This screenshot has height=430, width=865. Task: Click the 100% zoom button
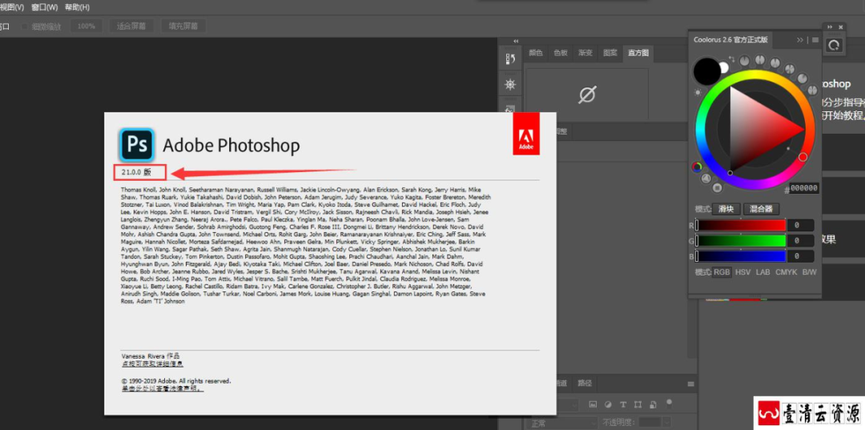point(86,26)
